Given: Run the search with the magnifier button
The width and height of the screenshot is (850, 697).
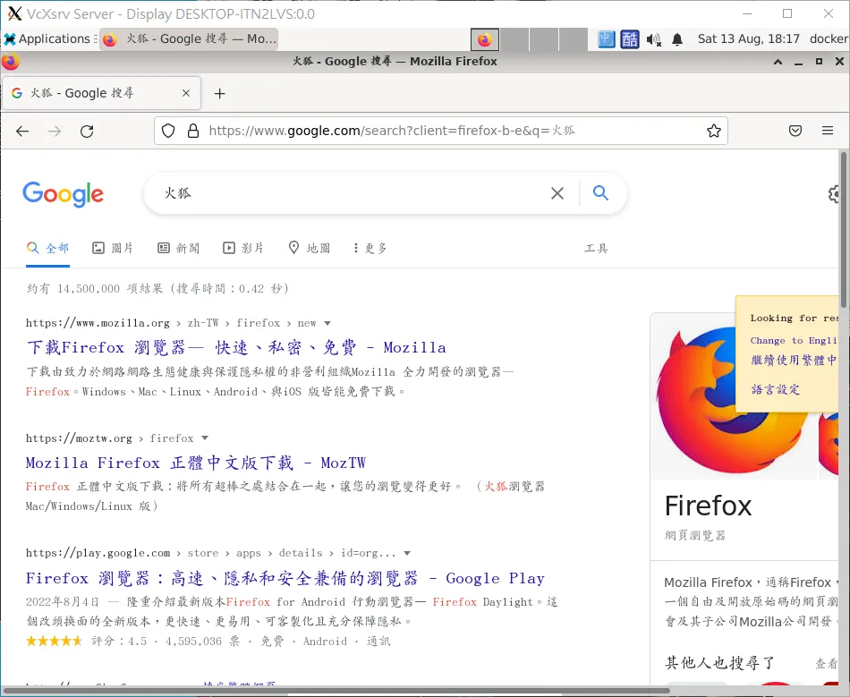Looking at the screenshot, I should [600, 192].
